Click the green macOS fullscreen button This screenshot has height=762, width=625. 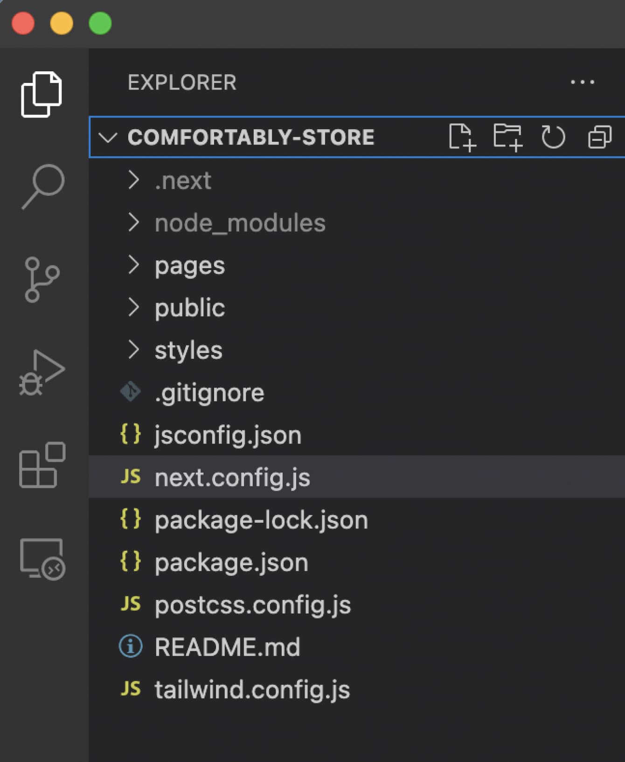100,23
